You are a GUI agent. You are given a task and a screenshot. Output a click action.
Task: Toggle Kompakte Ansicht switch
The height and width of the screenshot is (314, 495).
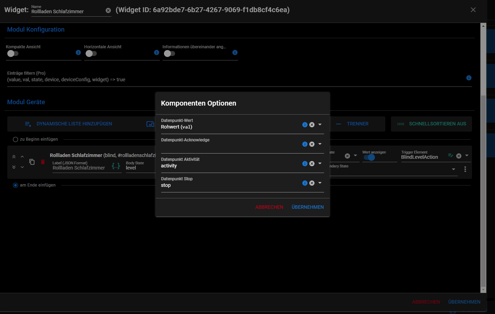[13, 53]
